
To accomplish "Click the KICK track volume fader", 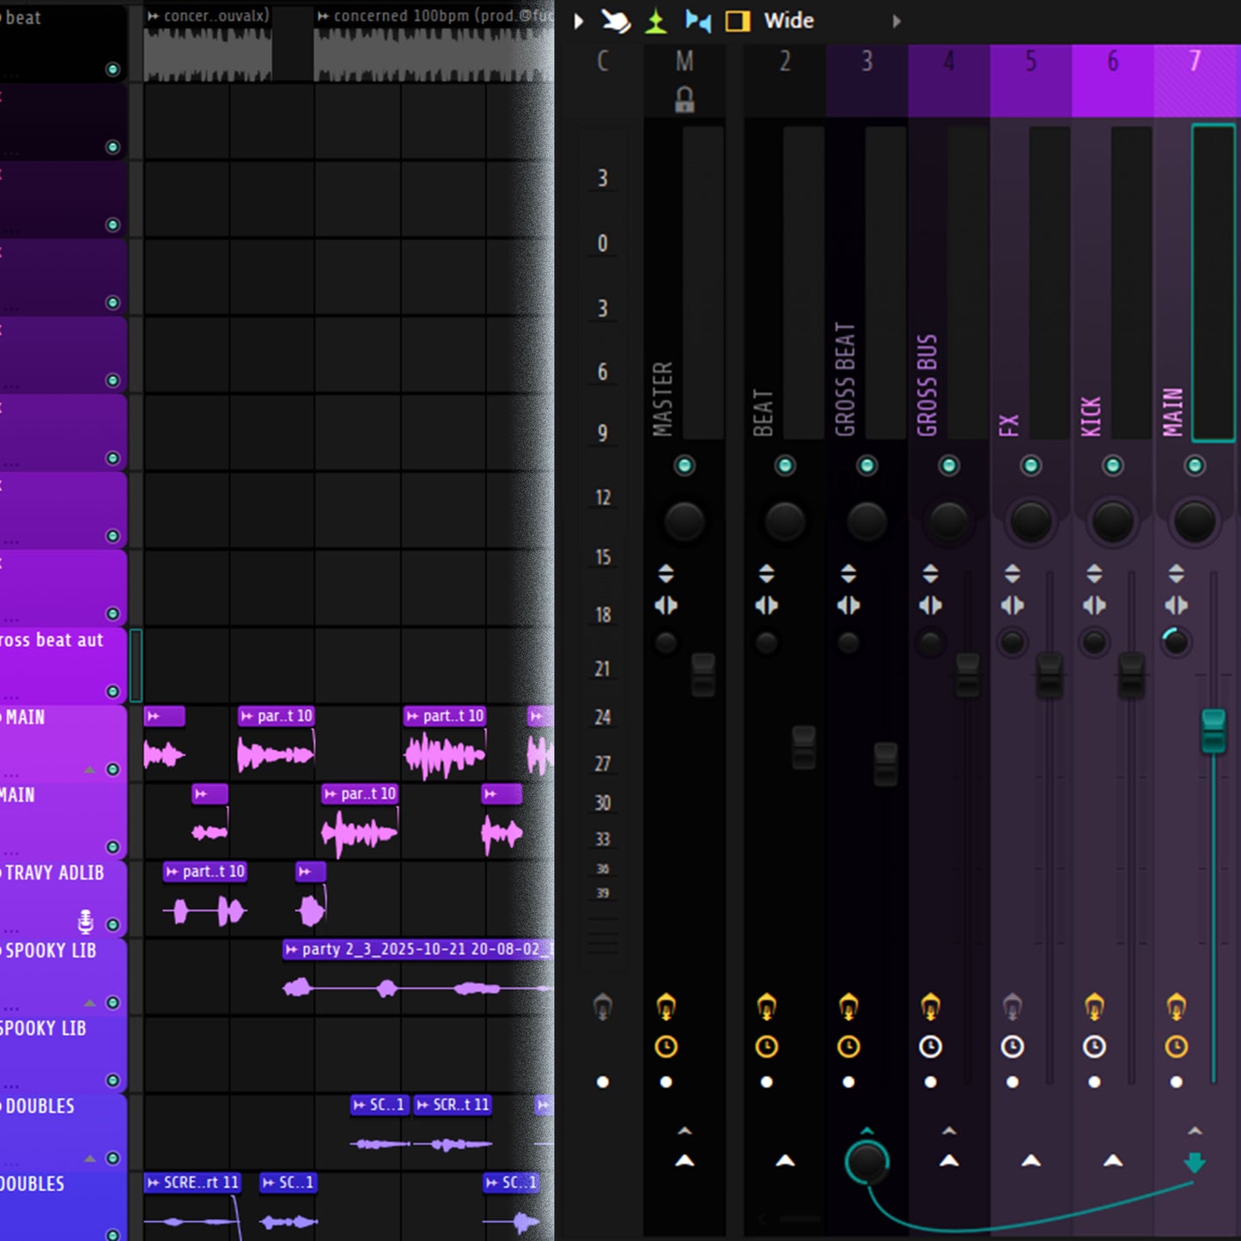I will [x=1131, y=675].
